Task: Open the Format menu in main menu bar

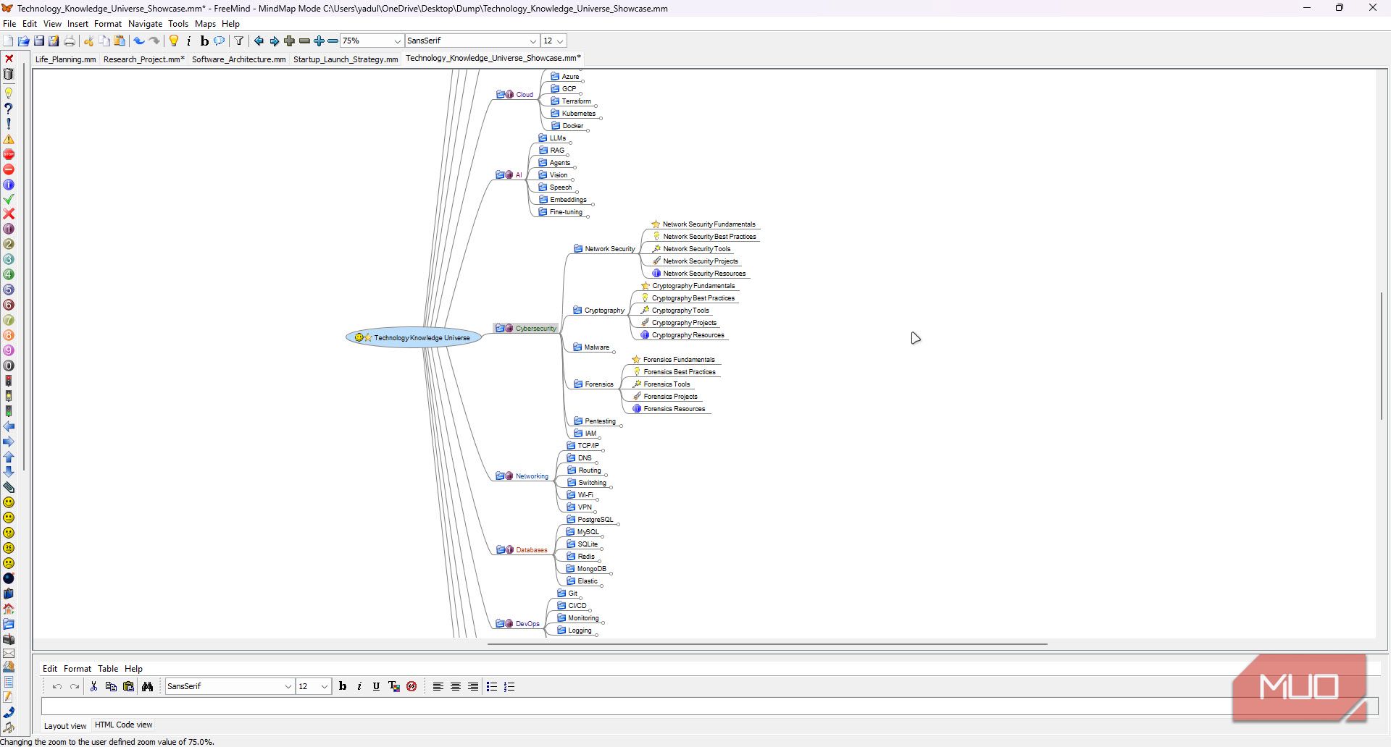Action: (x=108, y=24)
